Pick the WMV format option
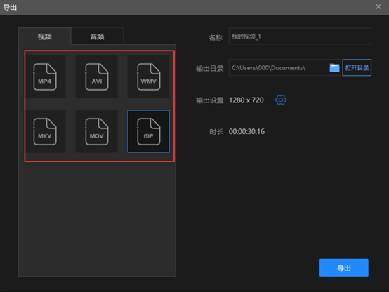Image resolution: width=389 pixels, height=292 pixels. click(149, 77)
